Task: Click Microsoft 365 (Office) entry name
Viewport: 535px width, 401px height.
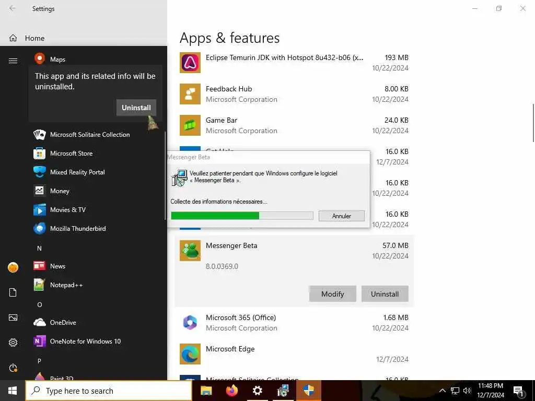Action: tap(241, 317)
